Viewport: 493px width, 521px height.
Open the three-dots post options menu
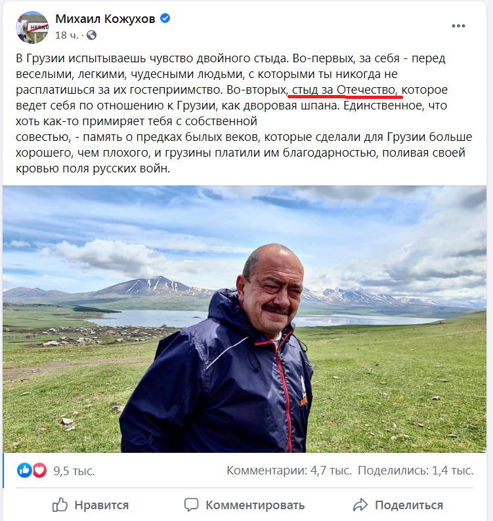coord(458,26)
